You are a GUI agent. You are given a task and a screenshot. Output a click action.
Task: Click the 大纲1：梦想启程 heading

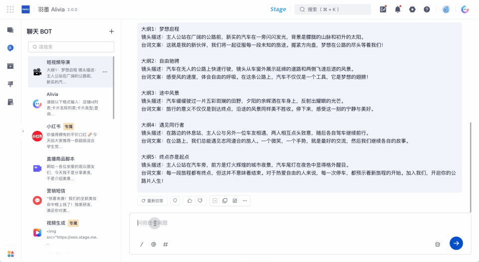(160, 29)
